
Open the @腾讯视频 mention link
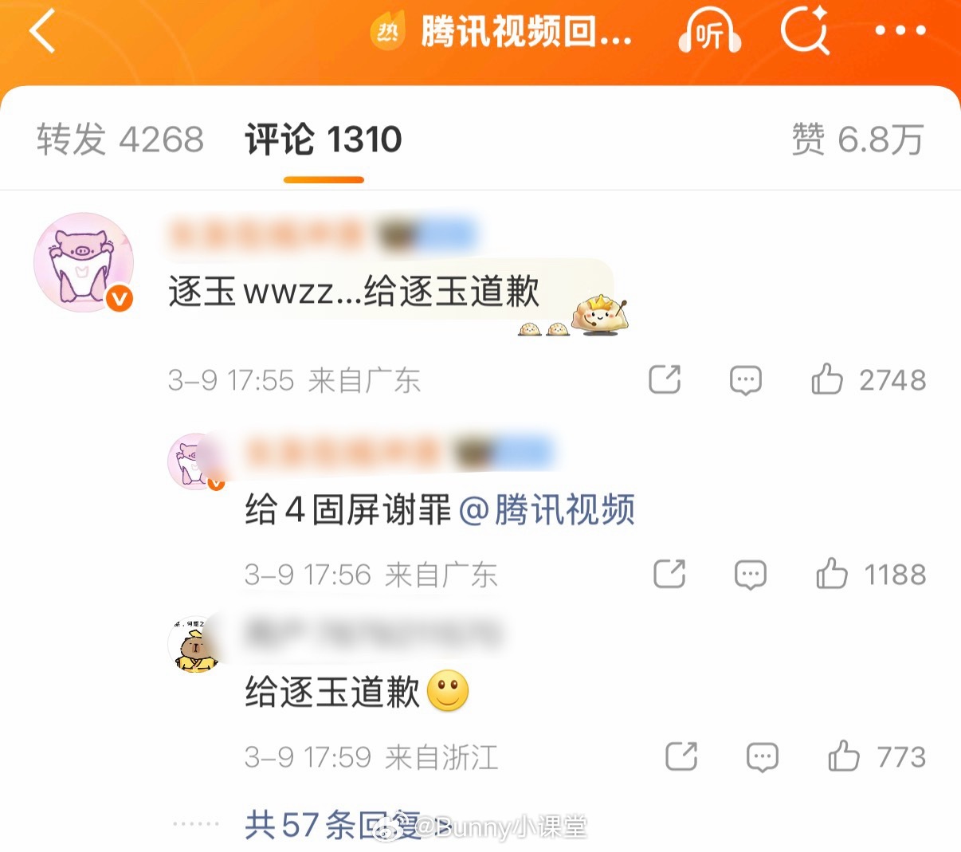[547, 510]
